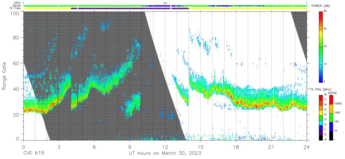The height and width of the screenshot is (159, 345).
Task: Click the noise legend value '10000'
Action: [338, 104]
